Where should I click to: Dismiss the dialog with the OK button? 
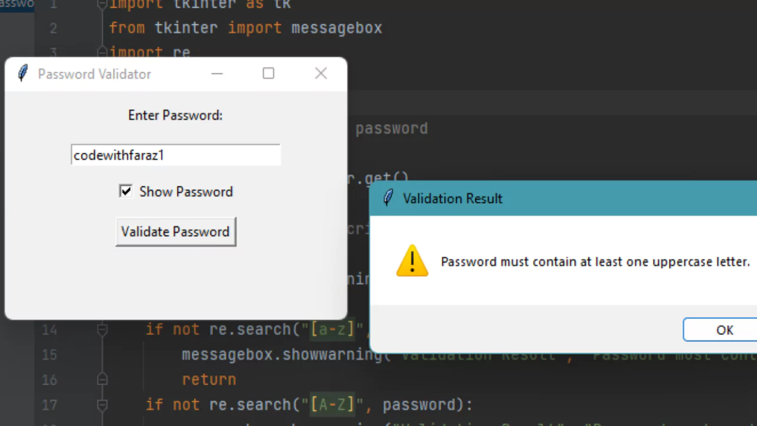pyautogui.click(x=724, y=330)
